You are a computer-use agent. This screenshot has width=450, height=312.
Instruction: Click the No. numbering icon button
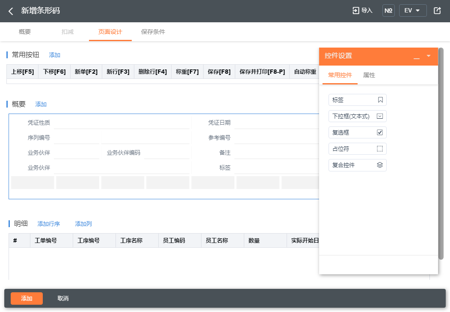click(388, 11)
